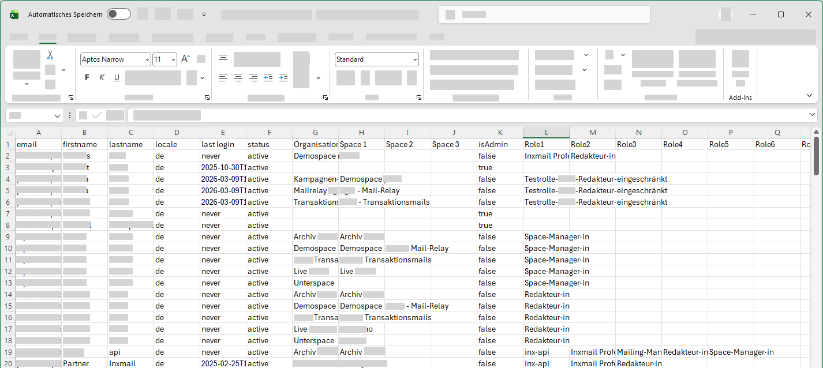Expand the formula bar
The height and width of the screenshot is (368, 823).
pyautogui.click(x=812, y=115)
